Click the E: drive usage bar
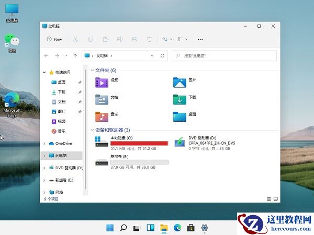 [x=139, y=162]
